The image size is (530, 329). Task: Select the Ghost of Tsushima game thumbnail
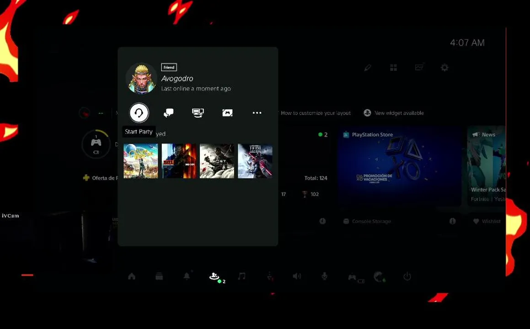tap(217, 161)
